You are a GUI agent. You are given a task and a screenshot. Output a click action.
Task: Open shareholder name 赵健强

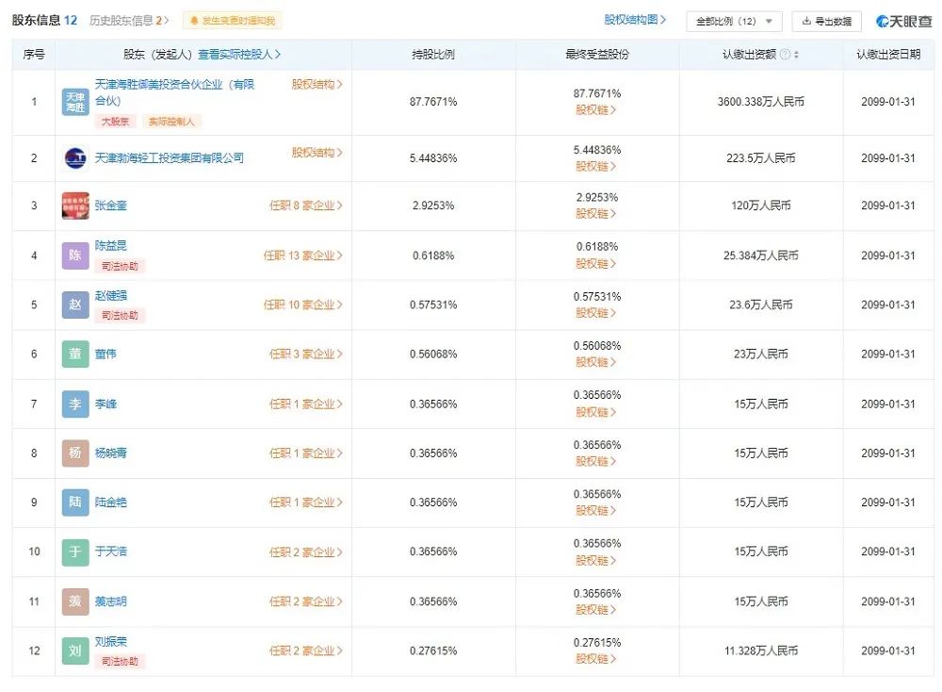coord(110,296)
